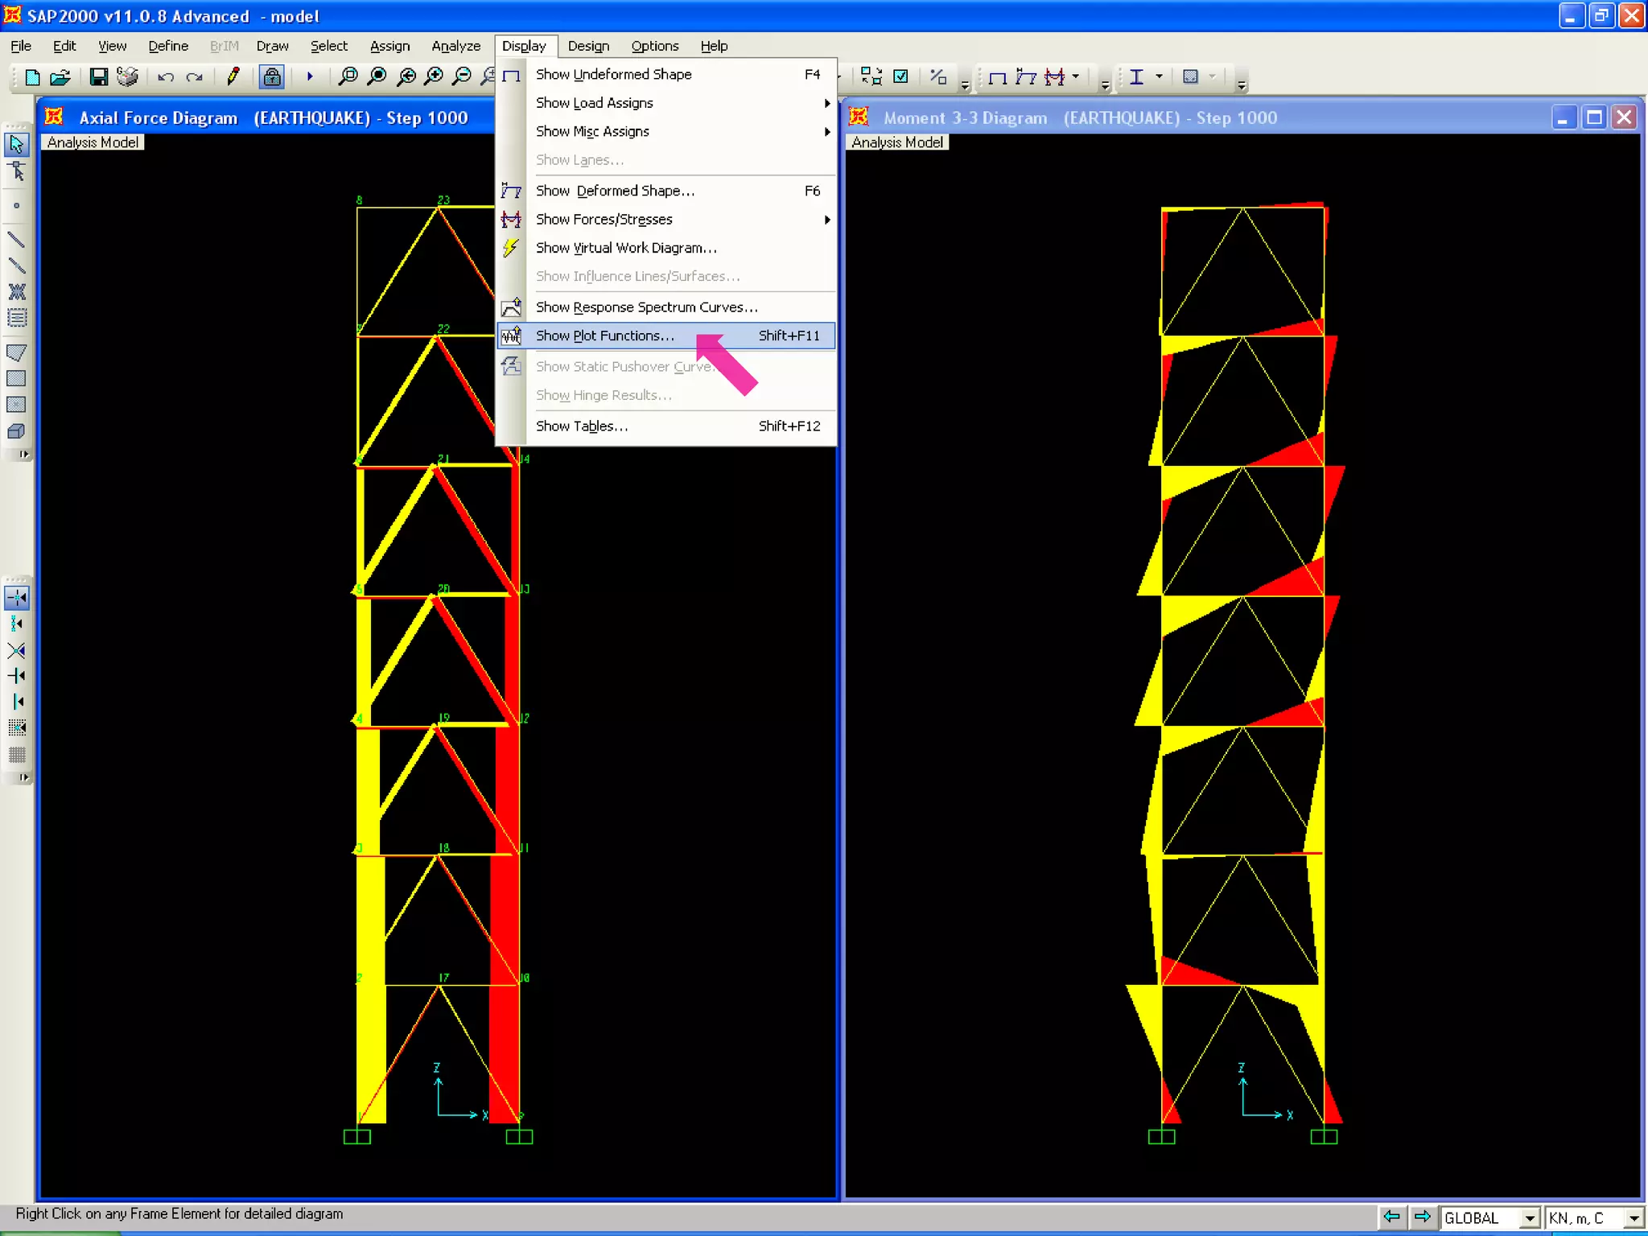This screenshot has height=1236, width=1648.
Task: Click the Save model disk icon
Action: 98,77
